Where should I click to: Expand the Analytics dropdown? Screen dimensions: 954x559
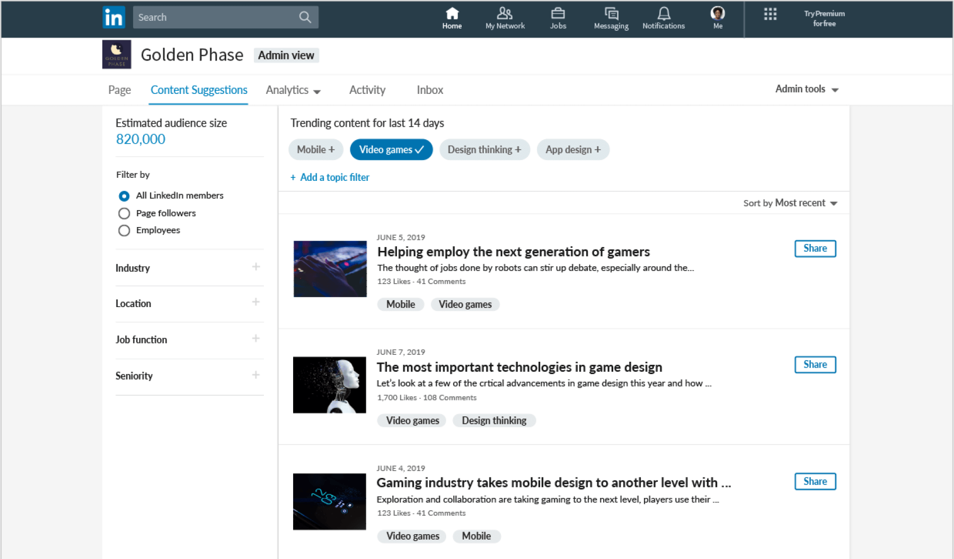(x=293, y=90)
